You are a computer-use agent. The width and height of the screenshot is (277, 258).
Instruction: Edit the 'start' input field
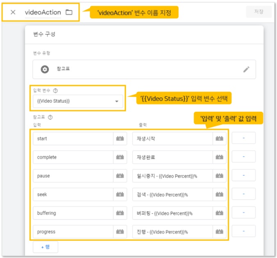point(73,138)
